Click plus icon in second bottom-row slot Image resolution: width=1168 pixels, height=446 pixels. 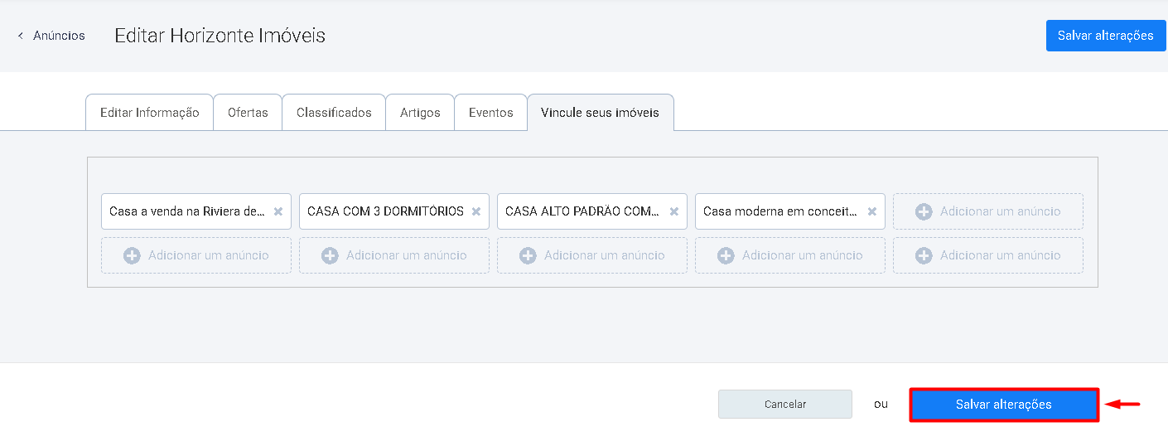pos(330,255)
